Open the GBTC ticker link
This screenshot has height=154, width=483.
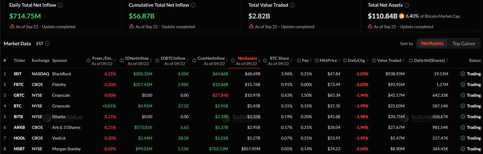pyautogui.click(x=19, y=95)
